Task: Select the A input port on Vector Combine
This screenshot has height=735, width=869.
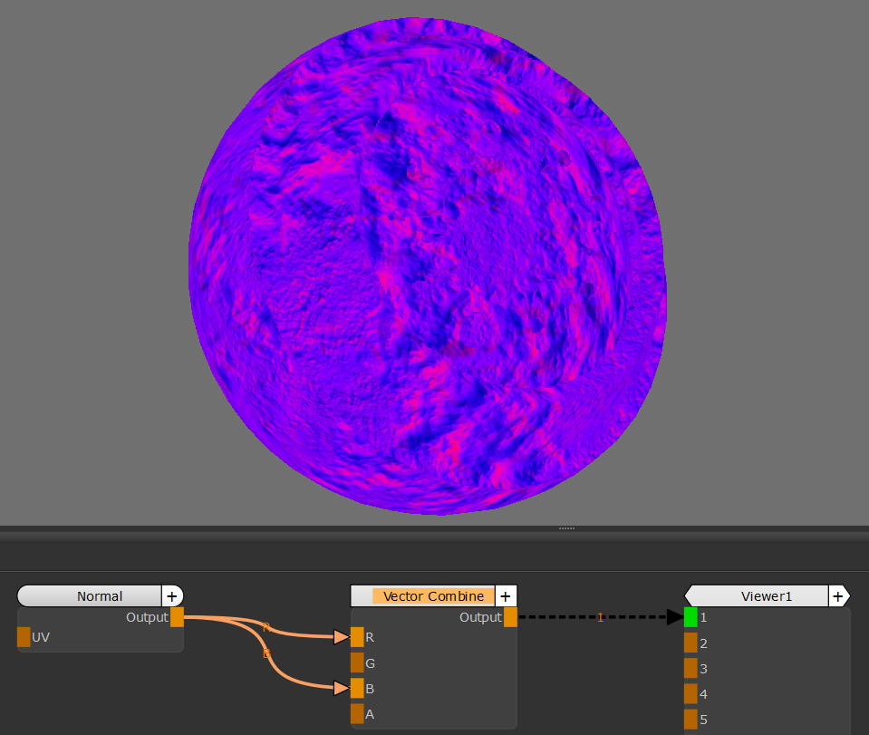Action: point(357,713)
